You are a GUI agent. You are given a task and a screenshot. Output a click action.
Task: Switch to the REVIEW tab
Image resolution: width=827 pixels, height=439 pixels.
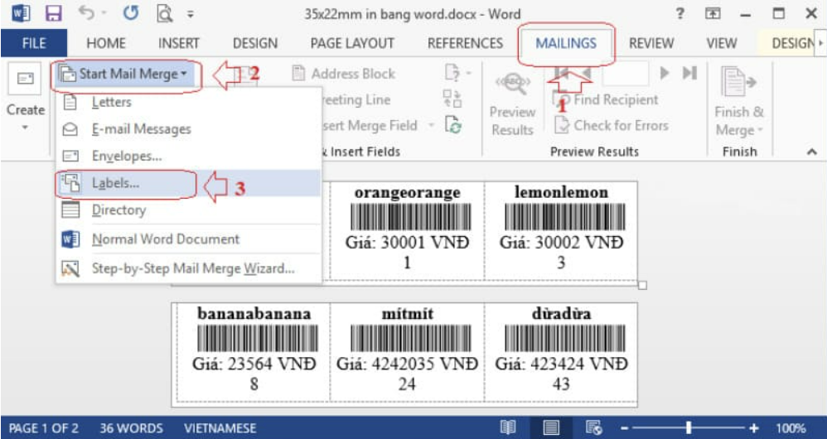(651, 43)
